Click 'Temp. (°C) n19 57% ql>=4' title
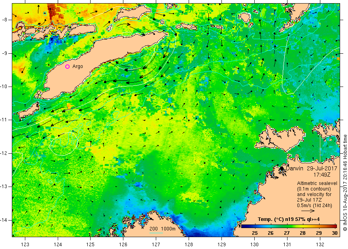This screenshot has width=348, height=249. click(x=289, y=219)
